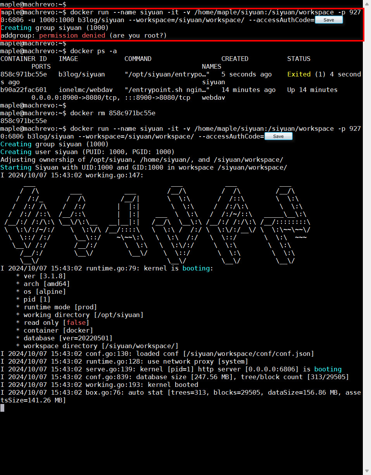Viewport: 371px width, 475px height.
Task: Click the scrollbar up arrow
Action: point(367,3)
